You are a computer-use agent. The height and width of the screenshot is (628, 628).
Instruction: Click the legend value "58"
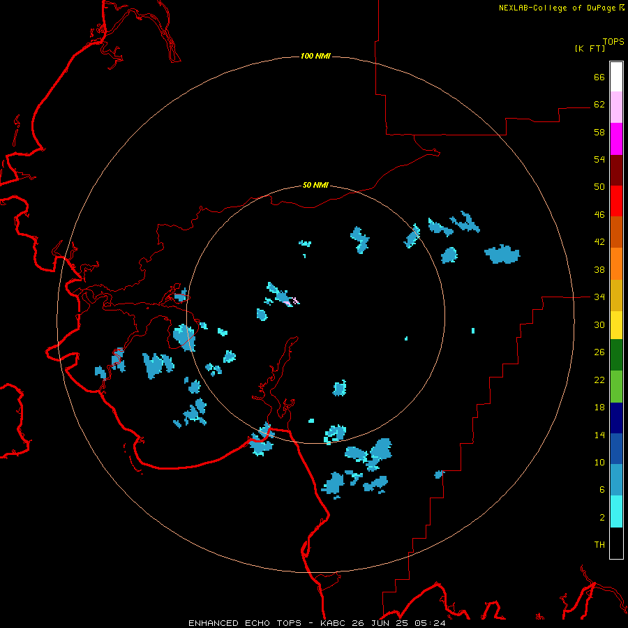point(599,132)
